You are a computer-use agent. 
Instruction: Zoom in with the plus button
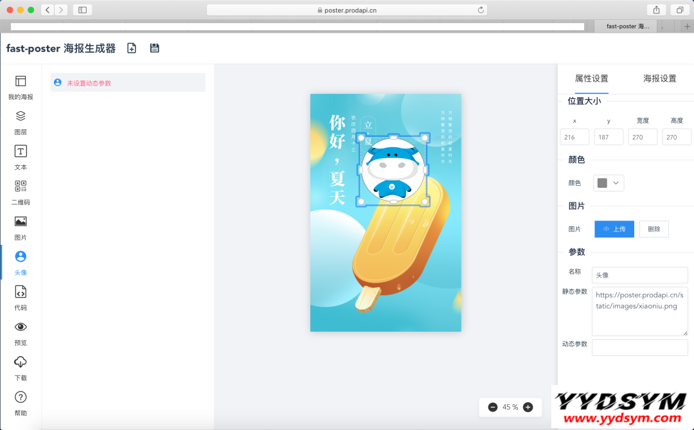[x=528, y=407]
